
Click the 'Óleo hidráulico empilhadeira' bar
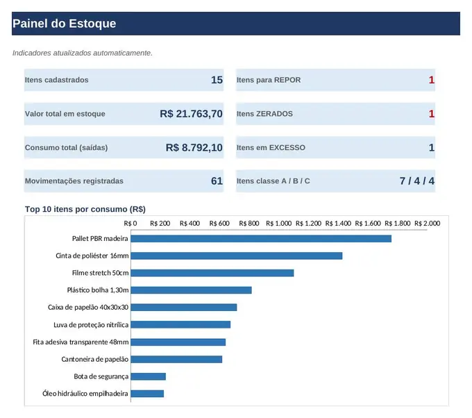(x=147, y=394)
